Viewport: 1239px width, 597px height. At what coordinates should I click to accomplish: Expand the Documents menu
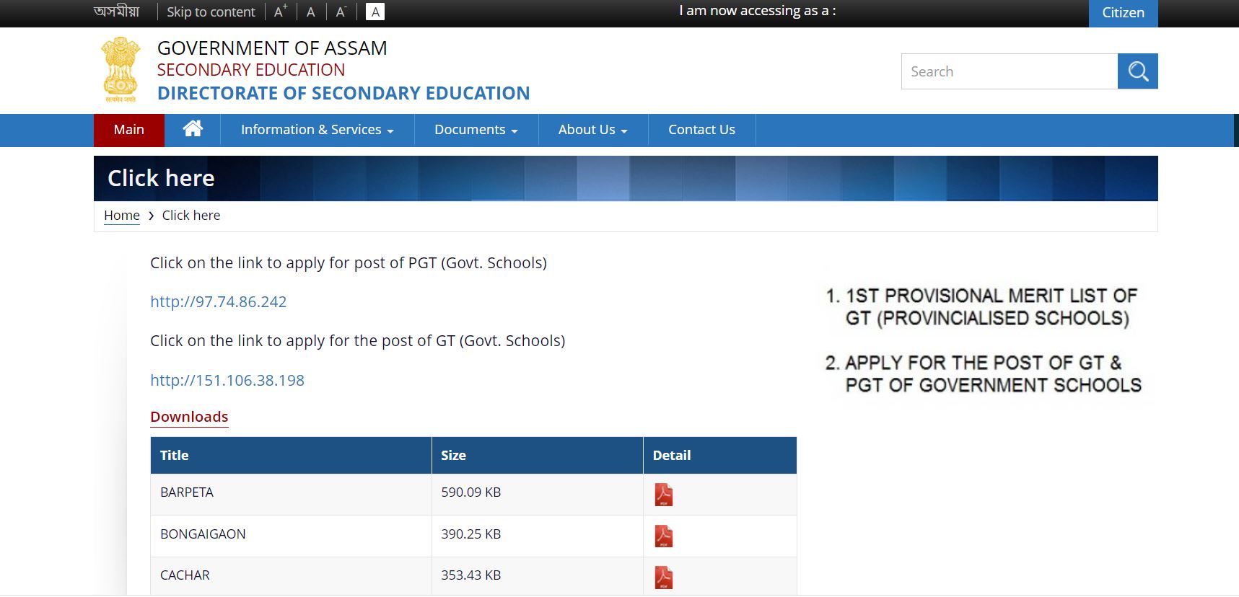476,130
